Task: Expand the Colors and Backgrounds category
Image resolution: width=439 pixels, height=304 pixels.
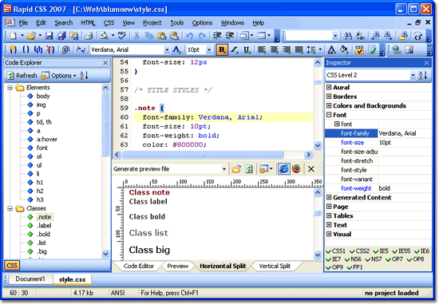Action: (x=329, y=105)
